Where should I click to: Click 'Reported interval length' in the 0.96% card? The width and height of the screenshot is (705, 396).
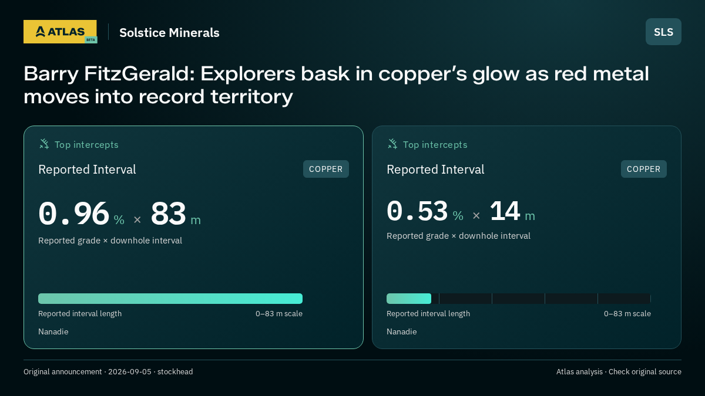[x=80, y=314]
